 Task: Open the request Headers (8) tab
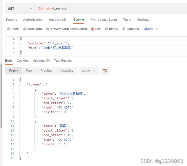(57, 19)
